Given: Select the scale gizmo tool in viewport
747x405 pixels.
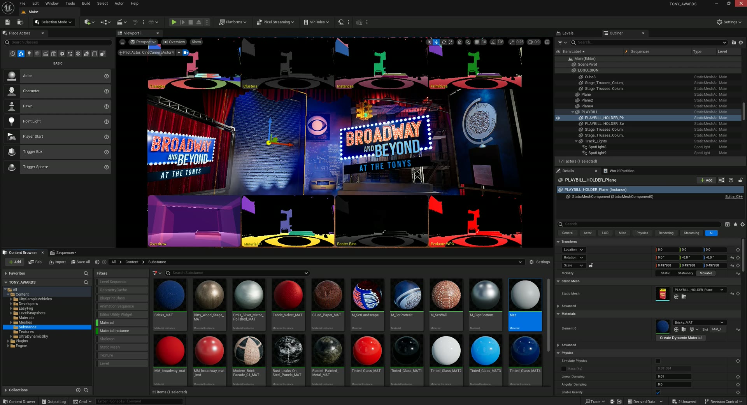Looking at the screenshot, I should [x=451, y=42].
